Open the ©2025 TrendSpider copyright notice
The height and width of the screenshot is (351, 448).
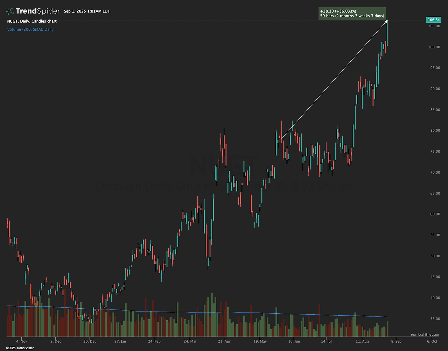click(x=20, y=348)
